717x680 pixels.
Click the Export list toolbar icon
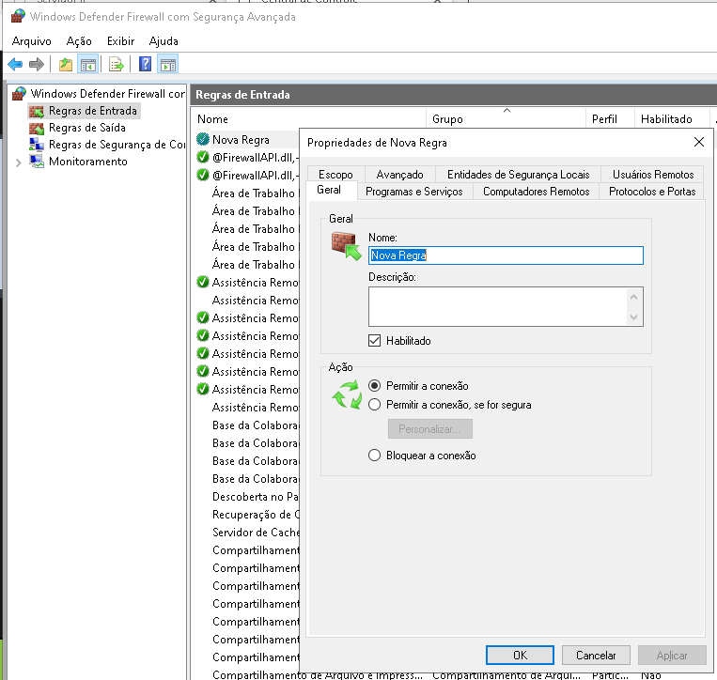(x=117, y=65)
